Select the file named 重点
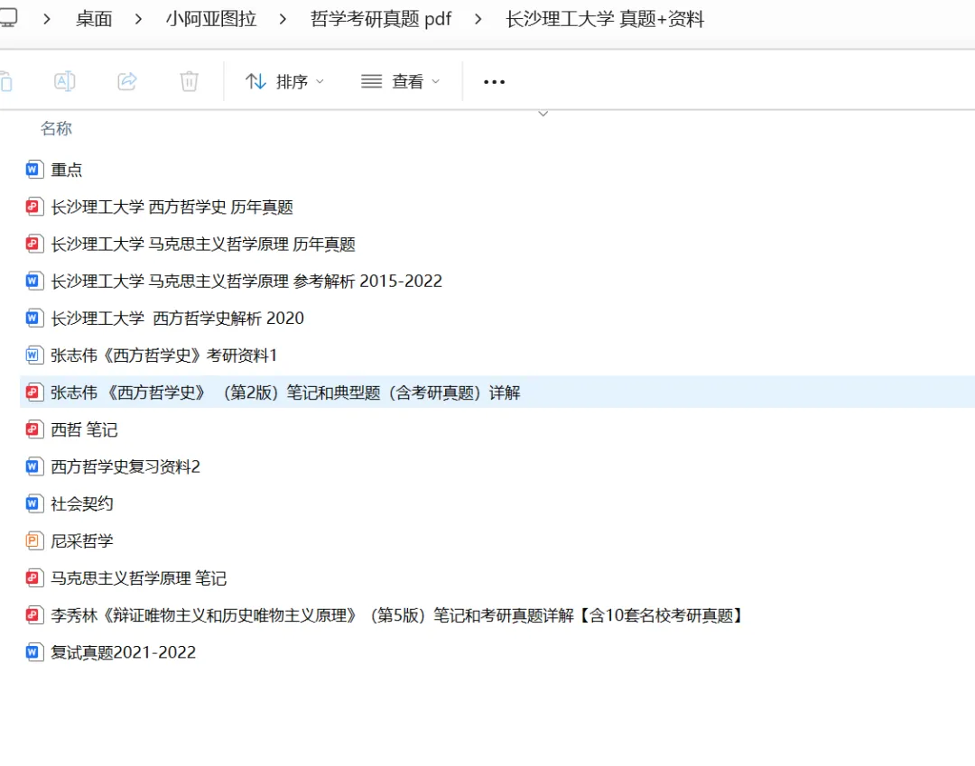 67,170
